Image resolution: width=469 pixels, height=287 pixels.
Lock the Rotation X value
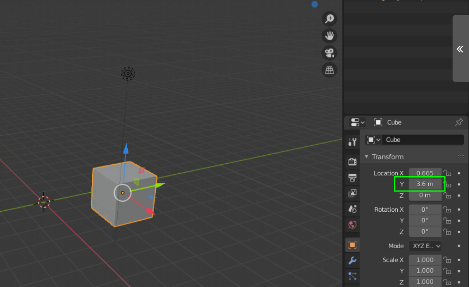point(447,210)
